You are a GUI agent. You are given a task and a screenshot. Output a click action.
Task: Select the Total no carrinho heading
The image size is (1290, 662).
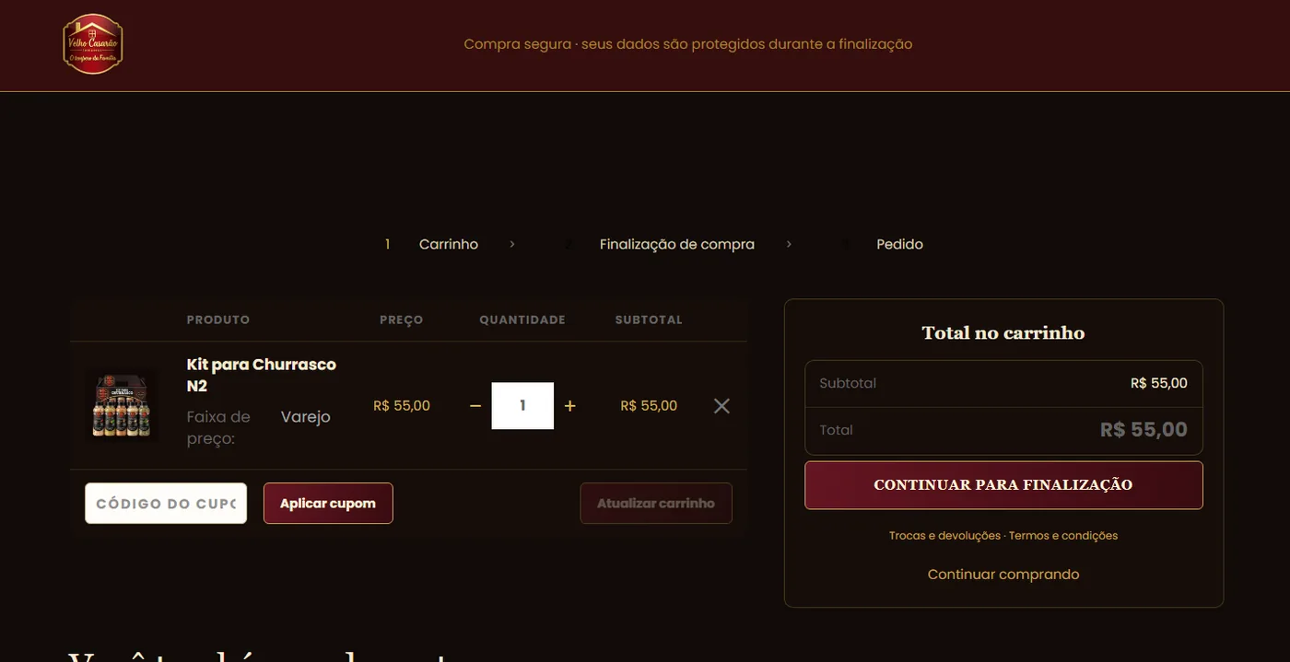point(1003,333)
